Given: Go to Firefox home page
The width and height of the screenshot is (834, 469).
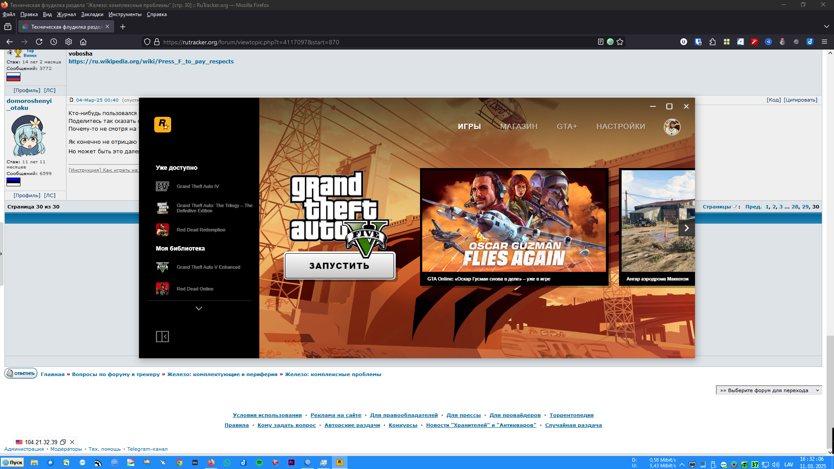Looking at the screenshot, I should (83, 42).
